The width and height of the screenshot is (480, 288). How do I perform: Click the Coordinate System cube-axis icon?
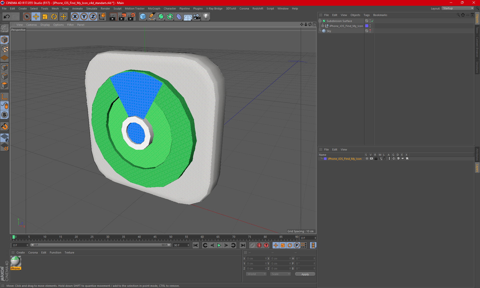(102, 17)
